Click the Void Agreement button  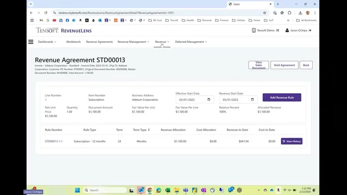(284, 65)
